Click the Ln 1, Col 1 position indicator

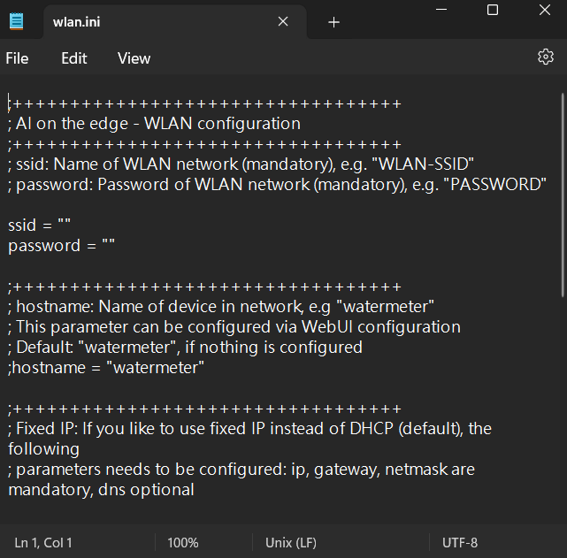pyautogui.click(x=43, y=542)
